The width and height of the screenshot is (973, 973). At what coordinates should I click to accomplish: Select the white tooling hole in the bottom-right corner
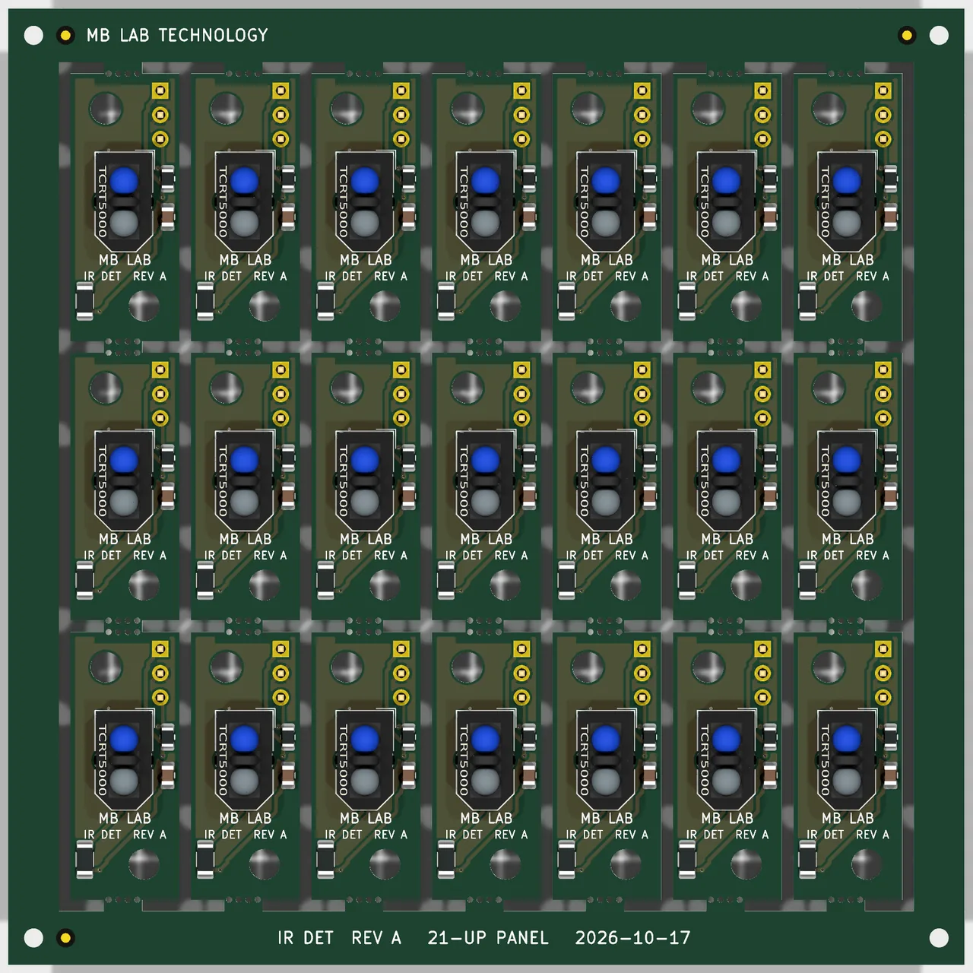940,938
